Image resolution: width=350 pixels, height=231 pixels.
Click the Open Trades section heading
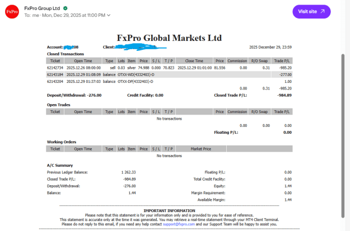[58, 105]
